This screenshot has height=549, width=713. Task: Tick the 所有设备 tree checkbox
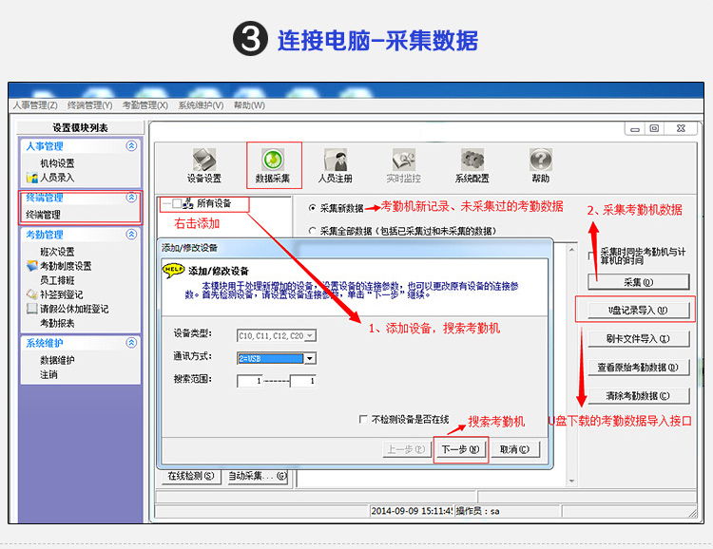[177, 203]
